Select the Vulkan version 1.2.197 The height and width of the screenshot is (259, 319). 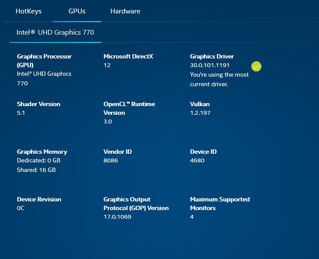(x=202, y=113)
